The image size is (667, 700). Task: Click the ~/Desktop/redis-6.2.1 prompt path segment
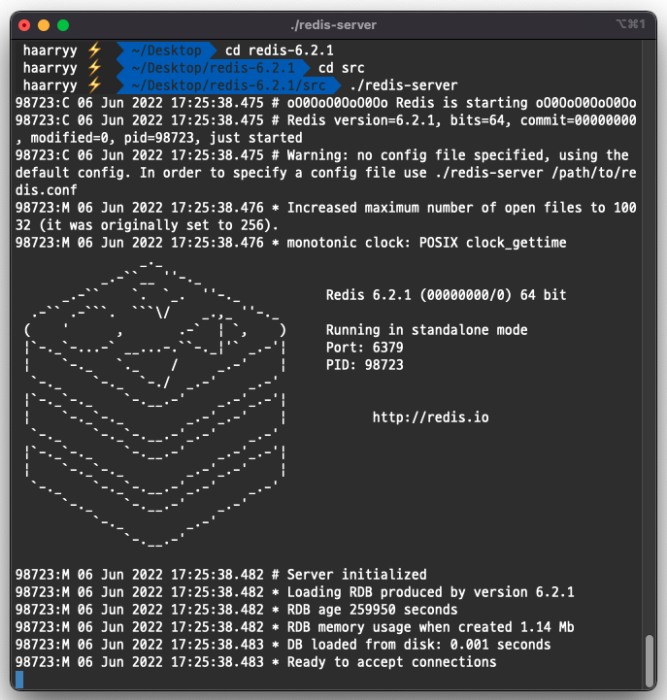tap(214, 68)
